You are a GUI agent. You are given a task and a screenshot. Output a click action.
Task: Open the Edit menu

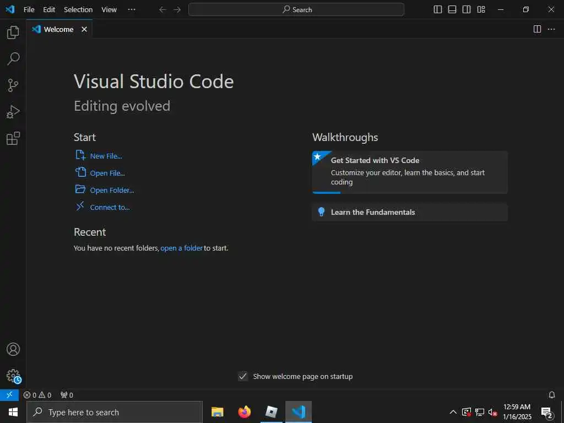tap(49, 10)
